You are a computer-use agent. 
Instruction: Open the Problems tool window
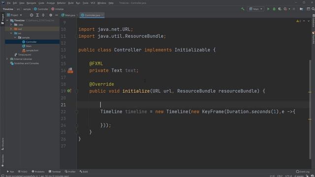click(x=38, y=172)
